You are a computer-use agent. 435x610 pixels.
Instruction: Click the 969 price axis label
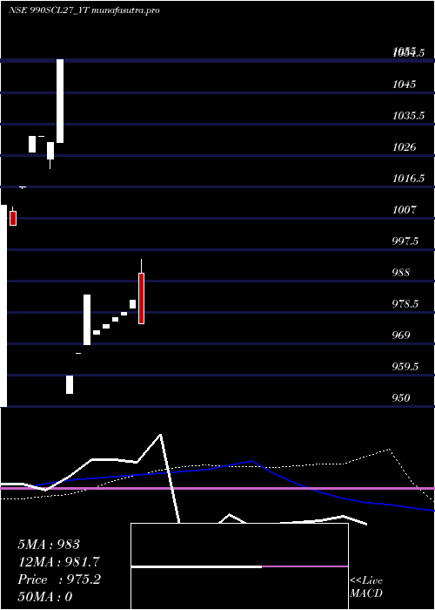click(401, 335)
